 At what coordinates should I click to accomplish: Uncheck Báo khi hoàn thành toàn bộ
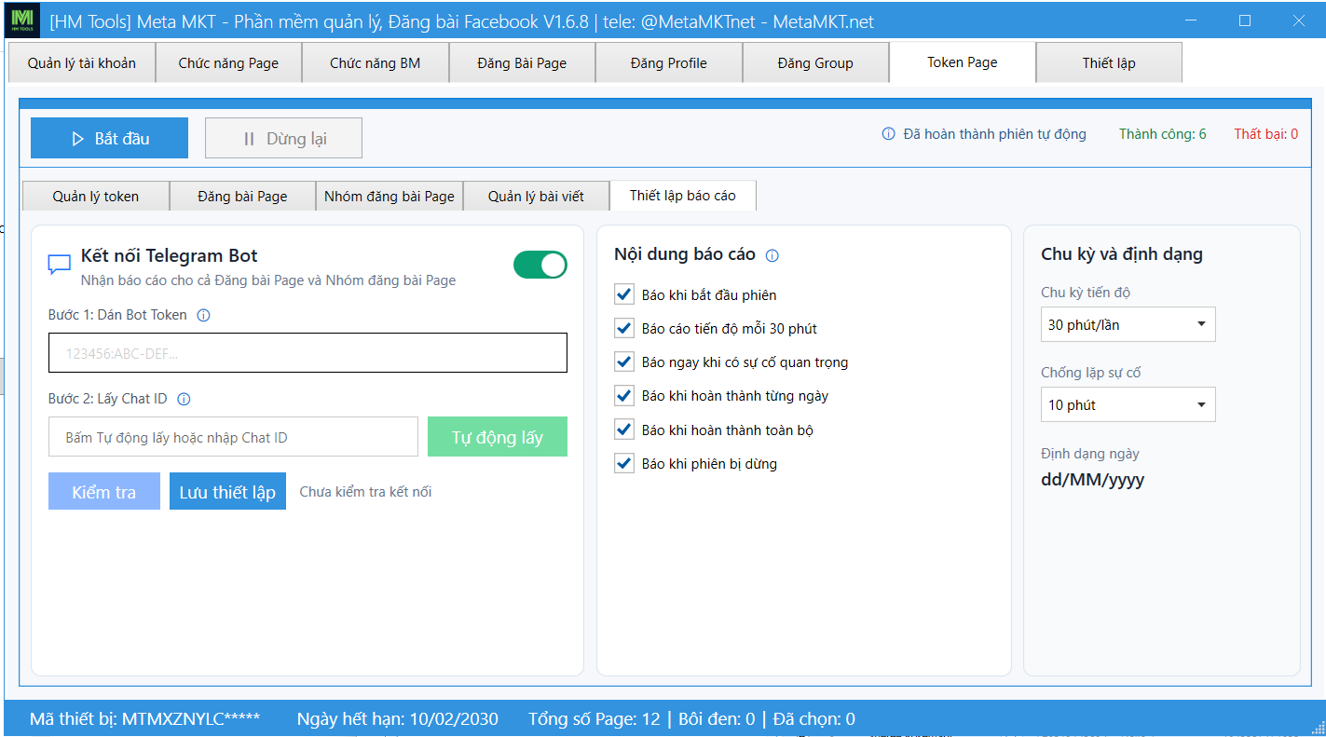click(x=624, y=430)
